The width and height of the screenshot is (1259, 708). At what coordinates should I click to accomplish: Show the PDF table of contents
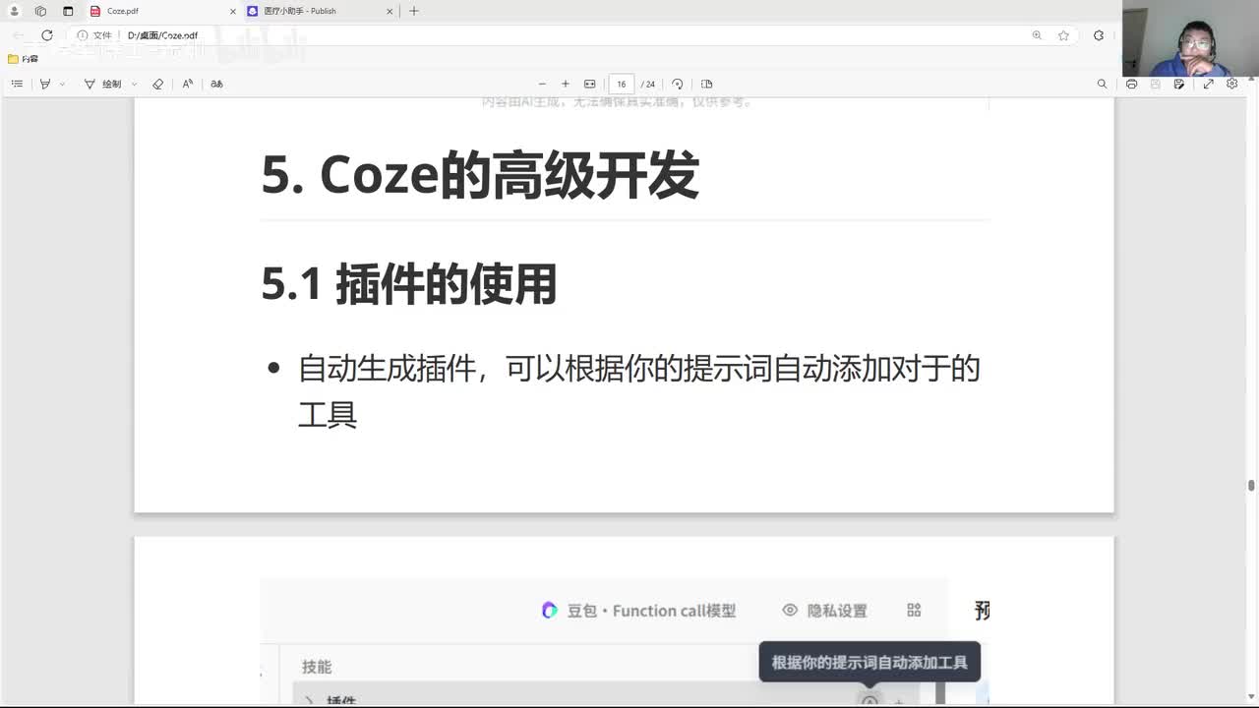point(17,84)
